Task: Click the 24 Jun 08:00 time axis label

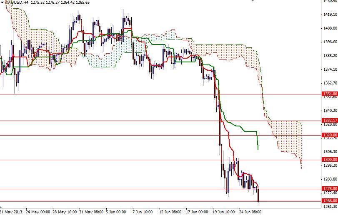Action: (251, 211)
